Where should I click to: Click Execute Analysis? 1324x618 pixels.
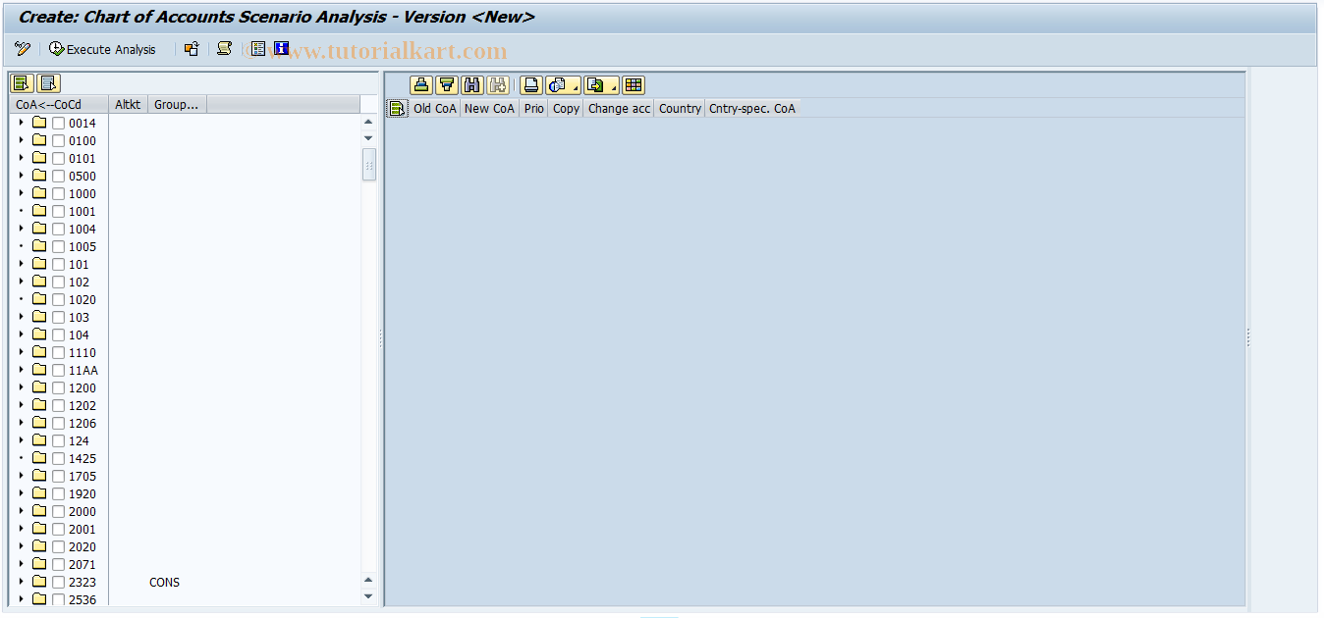[101, 49]
